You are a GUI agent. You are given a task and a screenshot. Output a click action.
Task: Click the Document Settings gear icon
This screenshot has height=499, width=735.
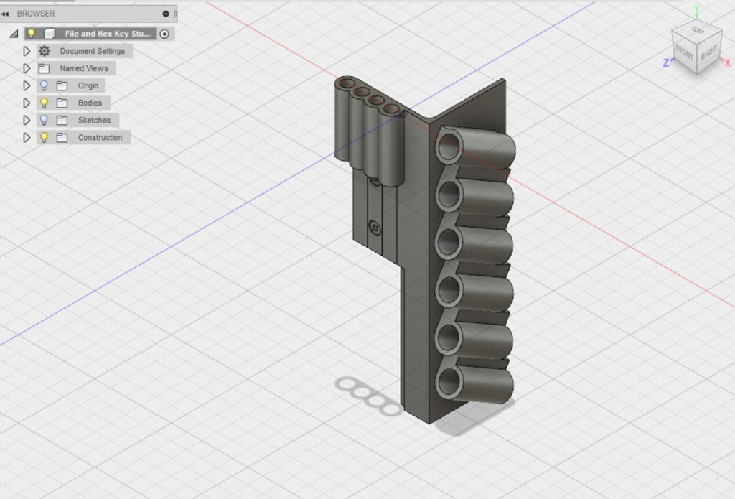pos(45,51)
